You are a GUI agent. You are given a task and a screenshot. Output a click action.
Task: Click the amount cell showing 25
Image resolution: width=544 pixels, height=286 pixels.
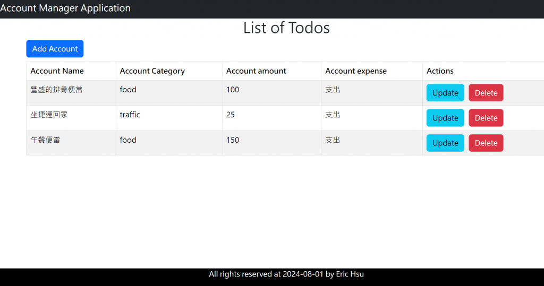click(x=231, y=115)
